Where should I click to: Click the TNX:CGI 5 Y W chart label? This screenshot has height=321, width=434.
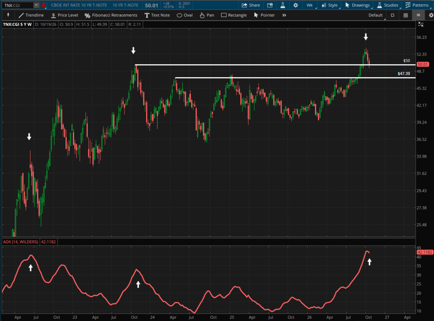pos(17,24)
